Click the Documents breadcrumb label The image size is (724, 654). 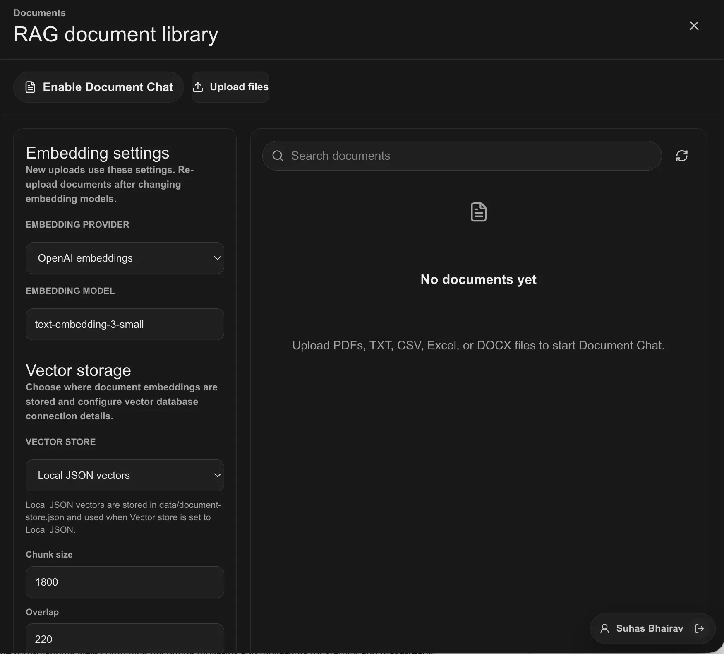coord(40,13)
